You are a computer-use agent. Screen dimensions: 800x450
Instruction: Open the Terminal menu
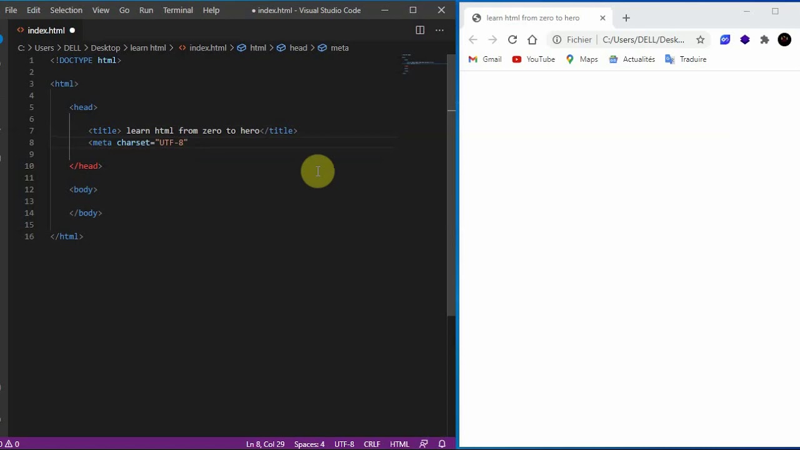click(178, 10)
